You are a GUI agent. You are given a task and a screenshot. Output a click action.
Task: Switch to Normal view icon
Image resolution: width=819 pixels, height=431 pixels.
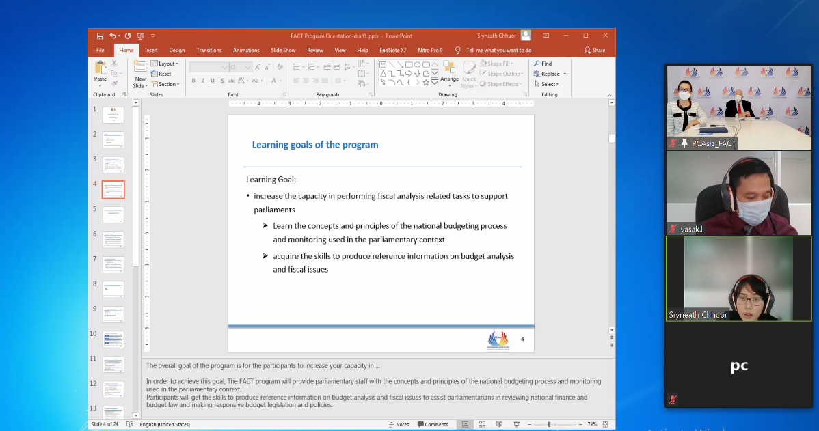click(465, 425)
